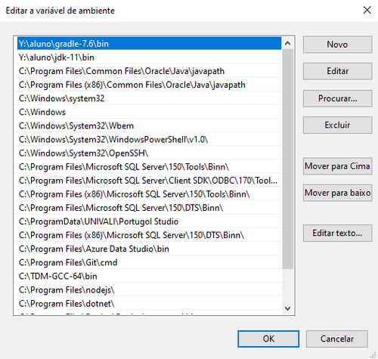Screen dimensions: 378x359
Task: Click the vertical scrollbar thumb
Action: 287,159
